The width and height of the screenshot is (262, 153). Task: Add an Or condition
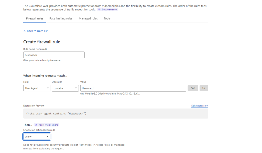click(204, 88)
